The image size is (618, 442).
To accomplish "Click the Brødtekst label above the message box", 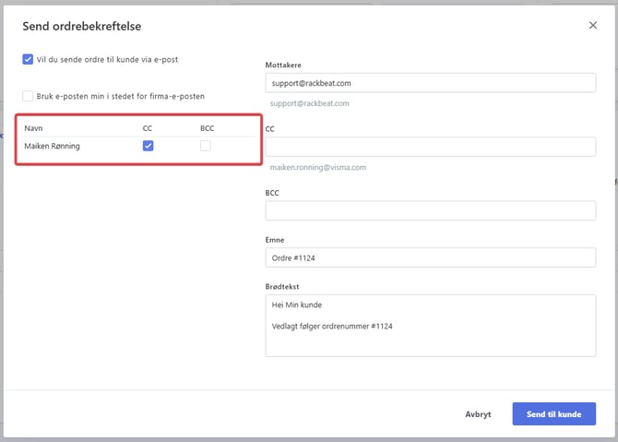I will click(282, 287).
